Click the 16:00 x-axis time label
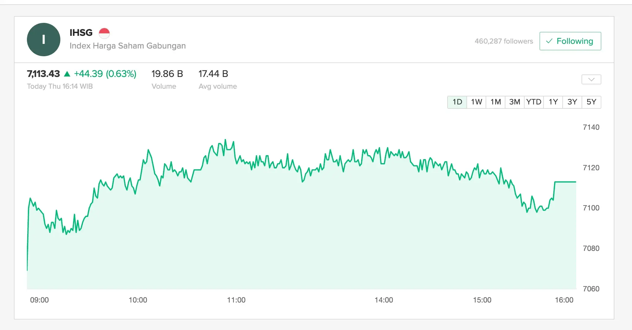 564,300
